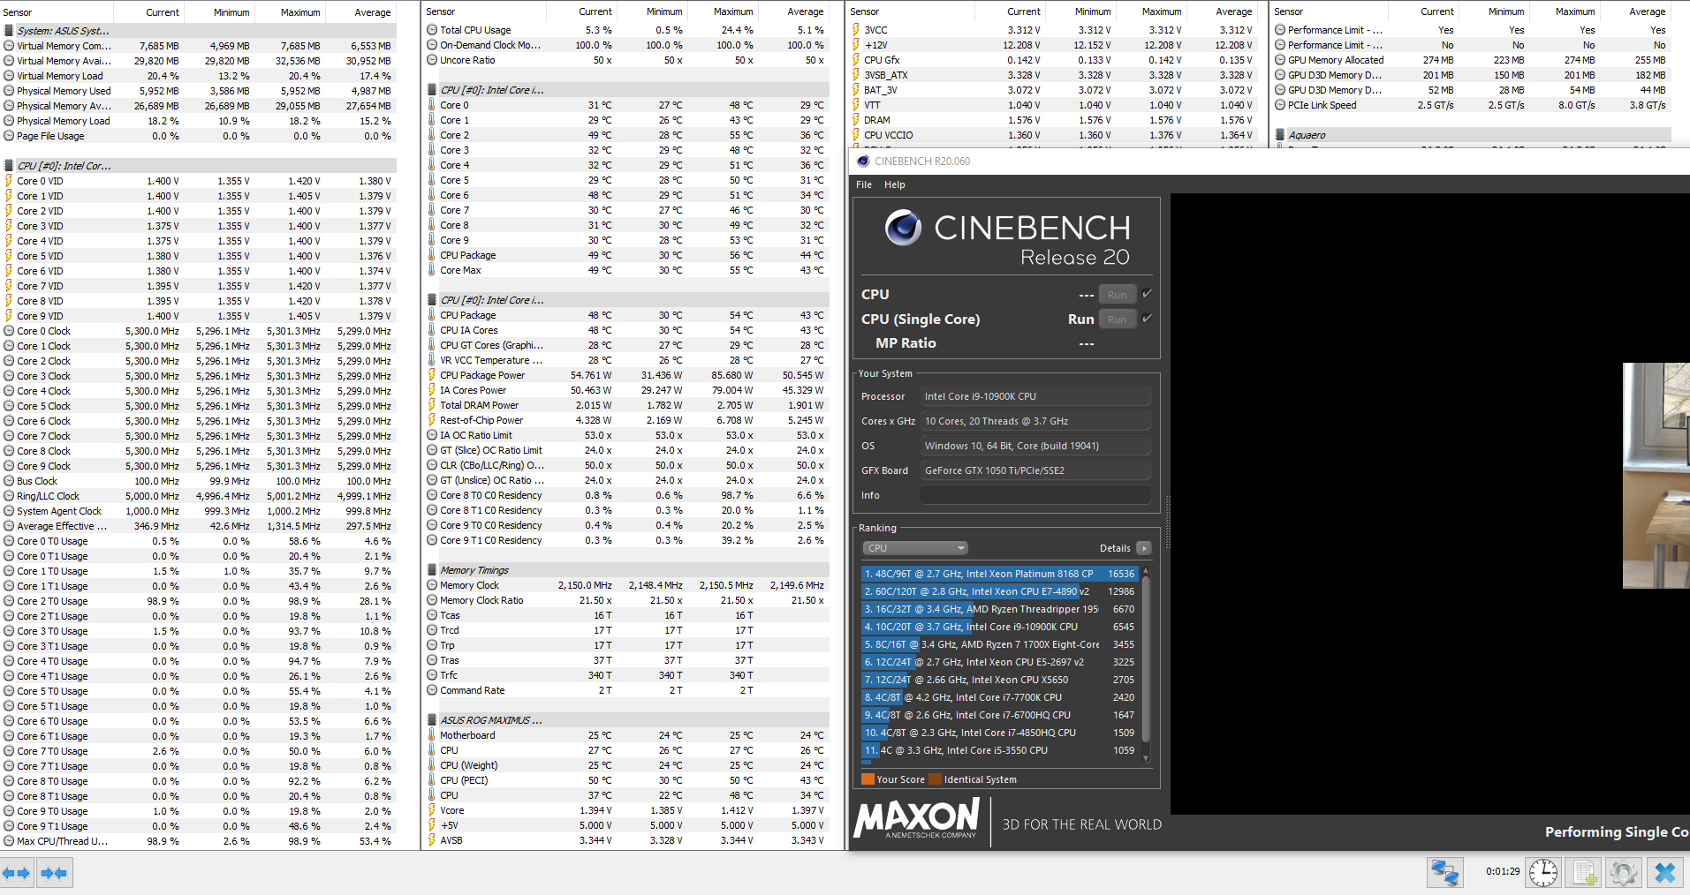Select ranking entry Core i5-3550
1690x895 pixels.
tap(1000, 750)
